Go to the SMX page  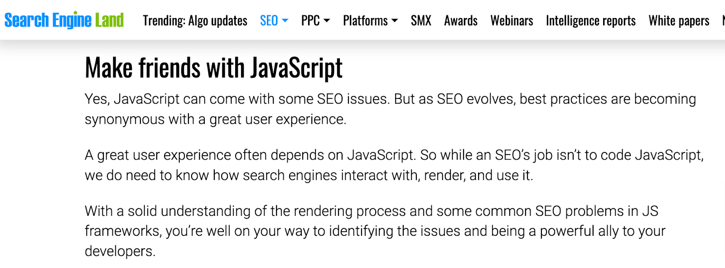tap(421, 21)
